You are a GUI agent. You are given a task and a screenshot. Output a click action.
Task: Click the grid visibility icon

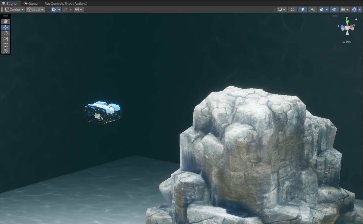tap(54, 9)
